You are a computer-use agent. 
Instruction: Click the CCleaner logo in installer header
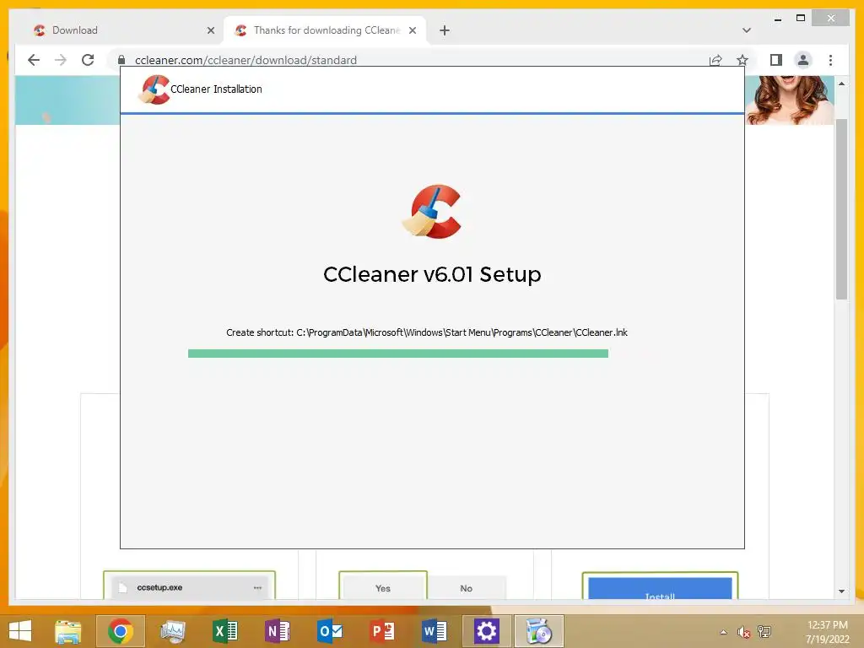pos(154,89)
